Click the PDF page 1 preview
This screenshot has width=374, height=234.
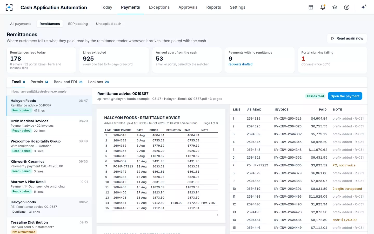[161, 166]
